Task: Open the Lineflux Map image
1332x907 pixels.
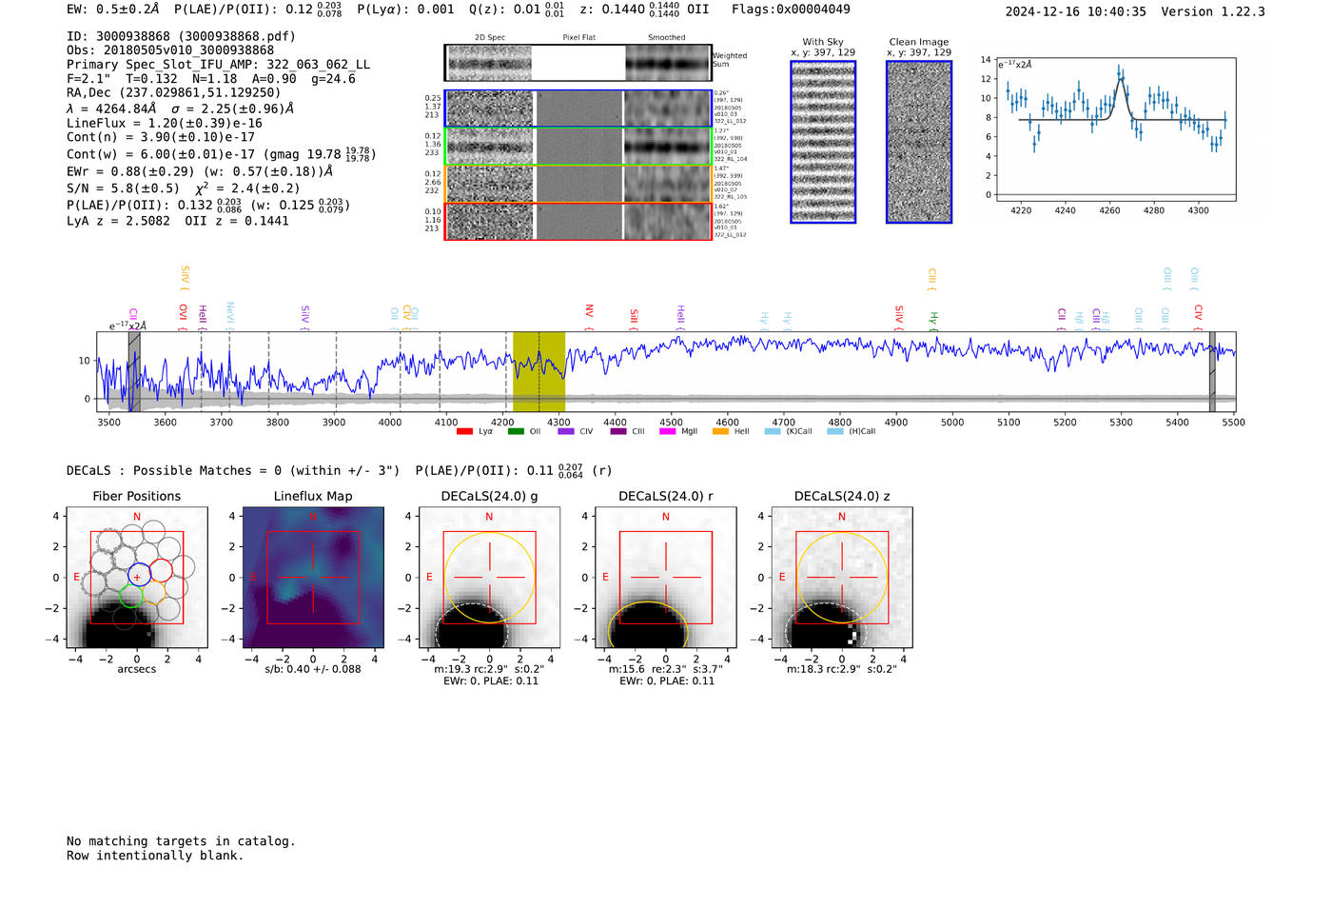Action: click(x=313, y=578)
